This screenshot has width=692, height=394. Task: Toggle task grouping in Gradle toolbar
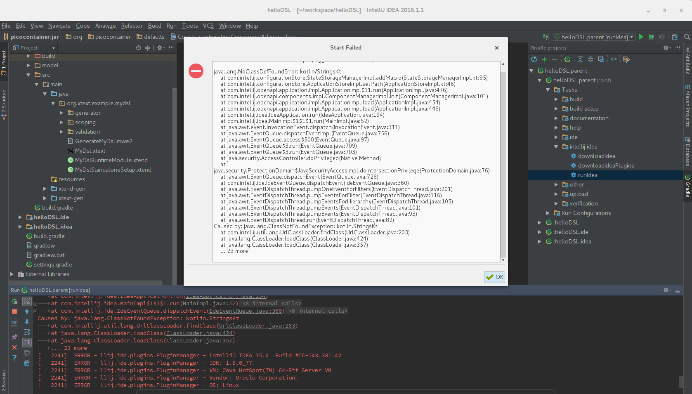pyautogui.click(x=601, y=59)
